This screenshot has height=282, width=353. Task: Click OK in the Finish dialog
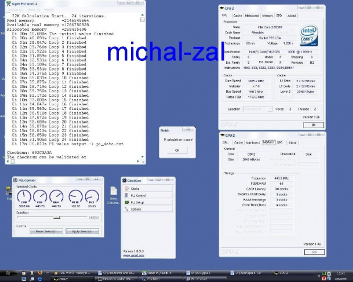[176, 150]
